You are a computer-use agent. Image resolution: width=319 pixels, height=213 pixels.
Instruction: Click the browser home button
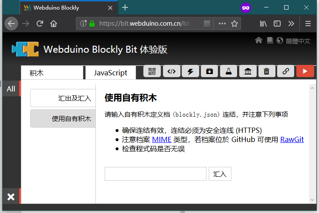[x=54, y=24]
